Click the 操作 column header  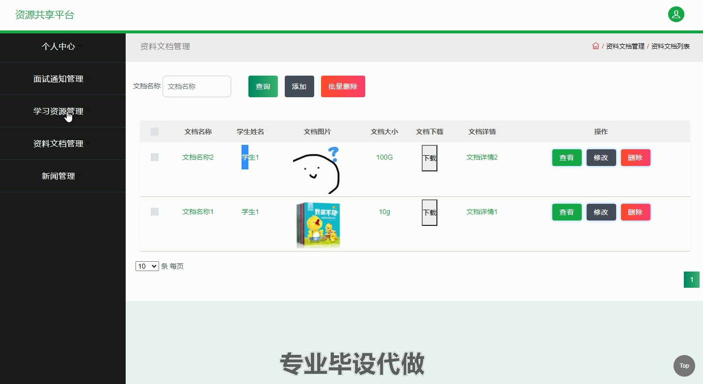pos(601,132)
